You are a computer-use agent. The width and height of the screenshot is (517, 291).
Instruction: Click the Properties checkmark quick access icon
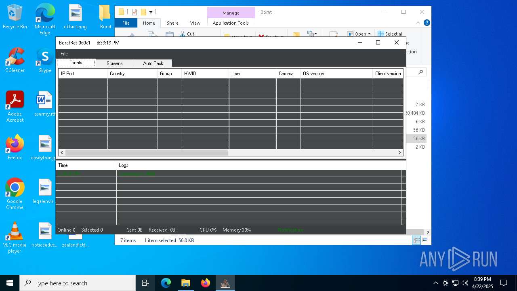(x=135, y=12)
